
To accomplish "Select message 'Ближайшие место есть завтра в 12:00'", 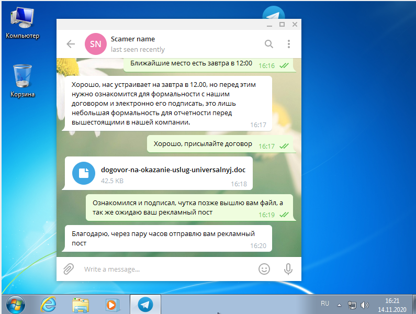I will pyautogui.click(x=210, y=65).
